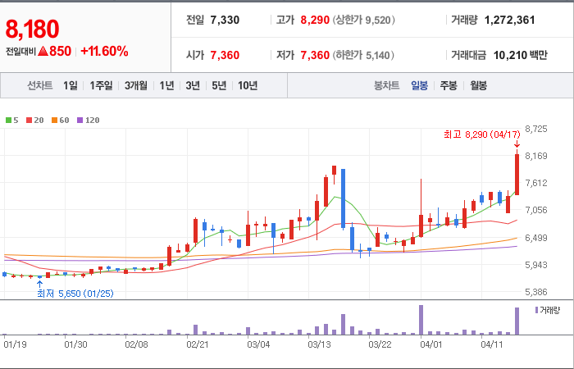The image size is (574, 369).
Task: Click the 7,056 price axis label
Action: pos(536,210)
